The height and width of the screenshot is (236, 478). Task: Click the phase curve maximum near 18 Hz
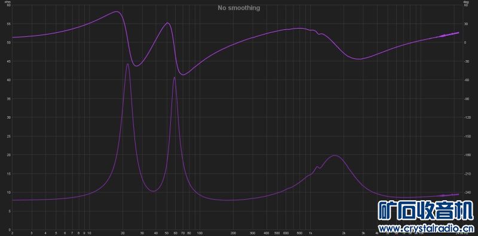coord(117,11)
